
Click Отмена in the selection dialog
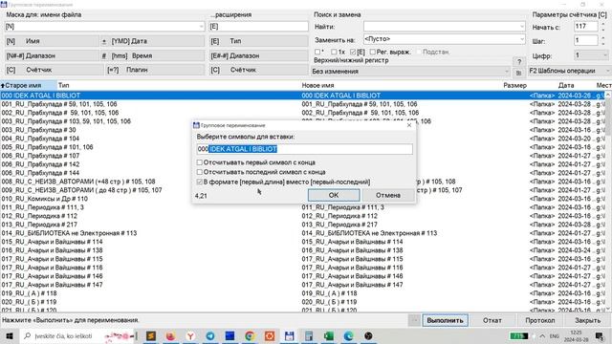click(x=388, y=195)
